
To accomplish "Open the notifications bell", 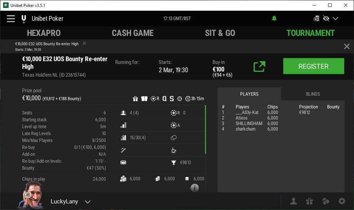I will (274, 19).
